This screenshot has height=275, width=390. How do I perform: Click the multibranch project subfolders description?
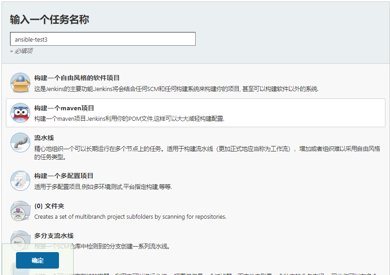pyautogui.click(x=130, y=217)
